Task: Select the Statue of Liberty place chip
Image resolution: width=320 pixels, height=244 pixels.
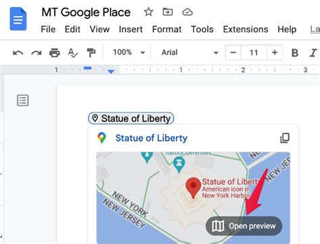Action: 131,119
